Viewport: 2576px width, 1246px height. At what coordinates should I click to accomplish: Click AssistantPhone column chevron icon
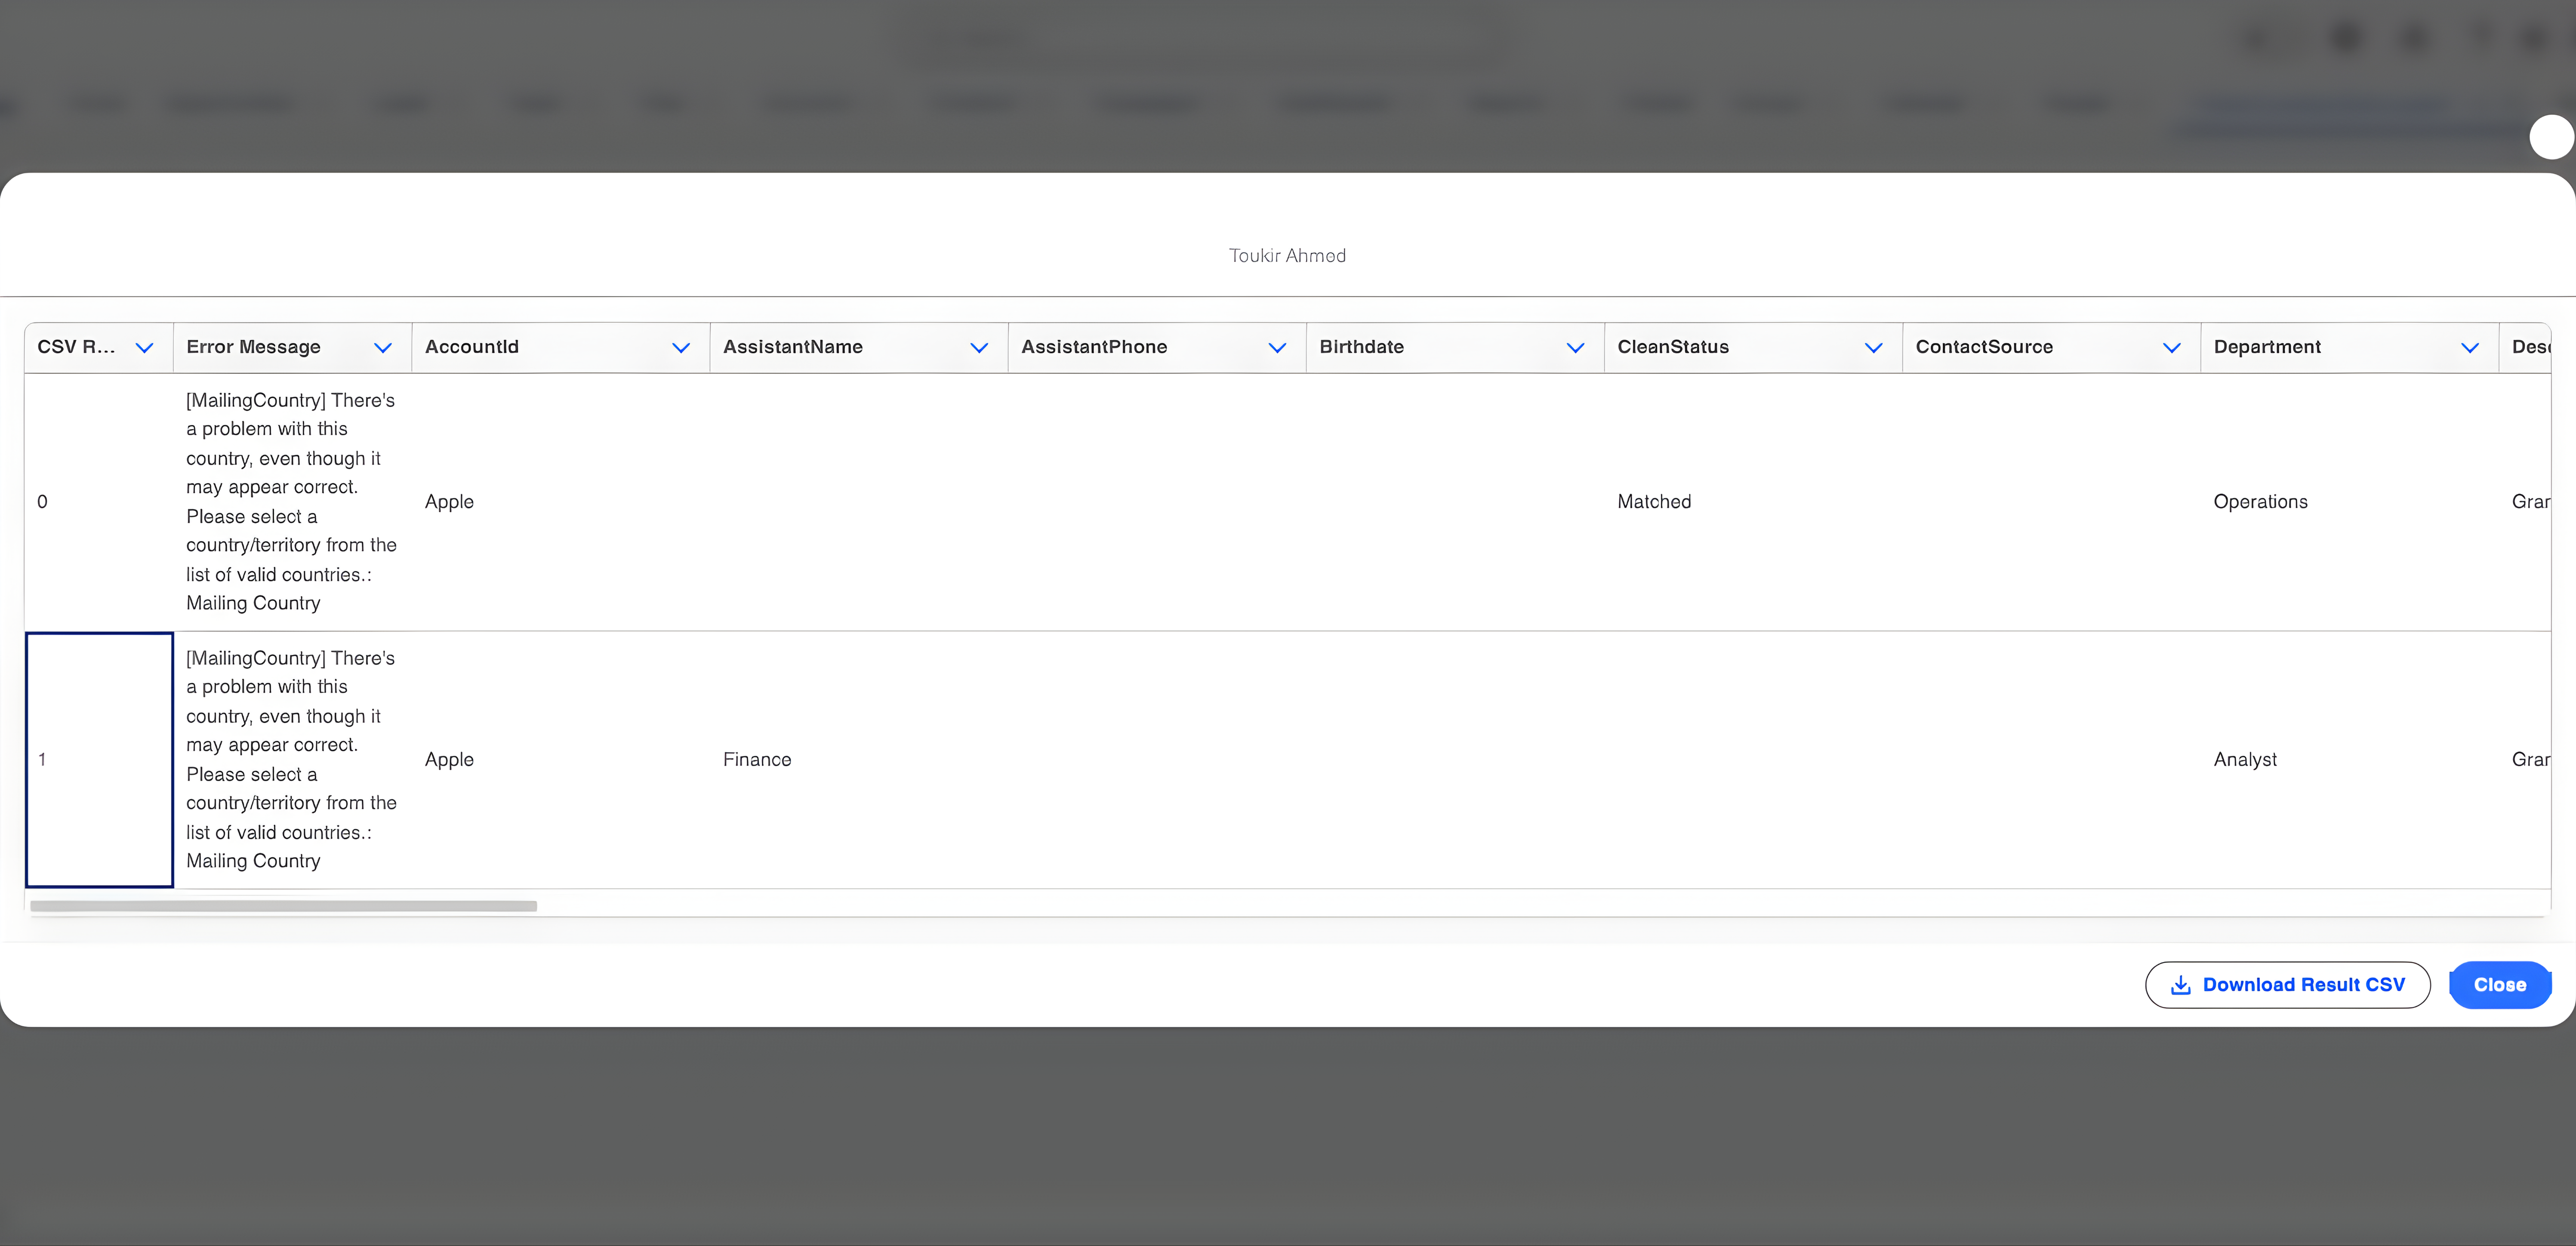(x=1277, y=348)
